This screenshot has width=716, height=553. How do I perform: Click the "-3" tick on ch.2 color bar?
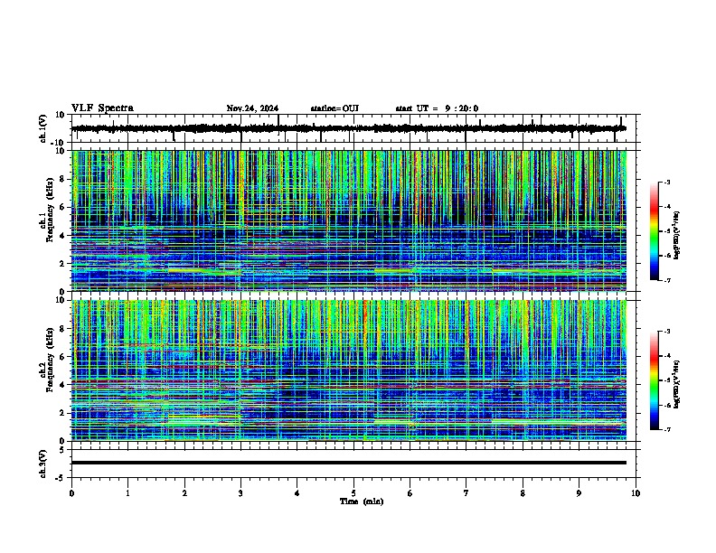click(x=666, y=332)
